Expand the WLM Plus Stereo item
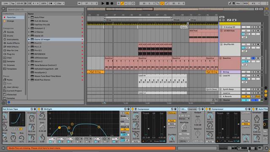The width and height of the screenshot is (270, 152). coord(29,80)
